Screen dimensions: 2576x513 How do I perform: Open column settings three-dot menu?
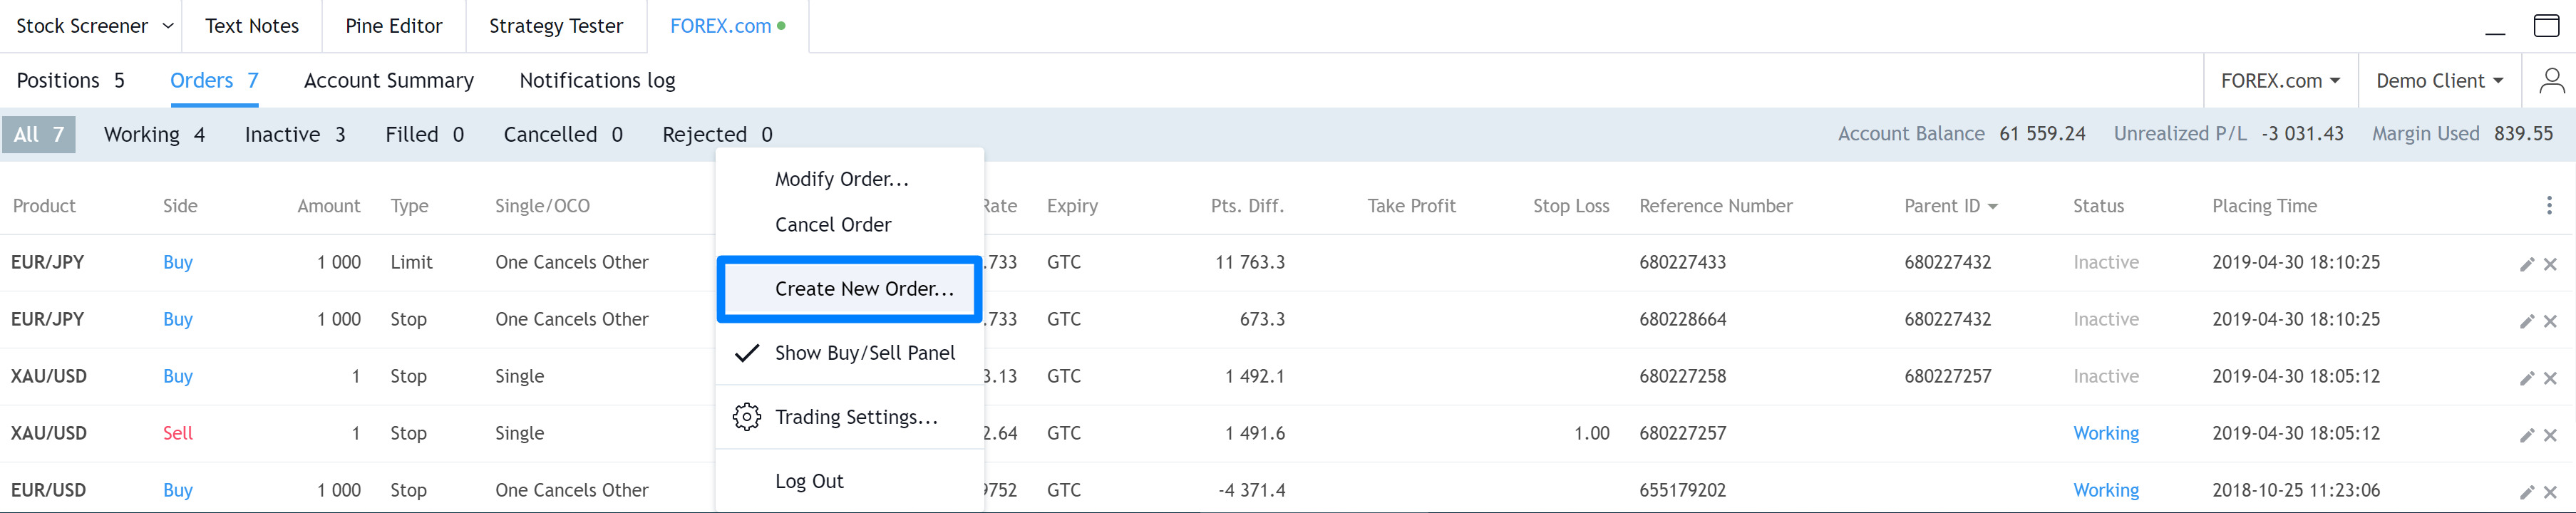click(x=2549, y=205)
